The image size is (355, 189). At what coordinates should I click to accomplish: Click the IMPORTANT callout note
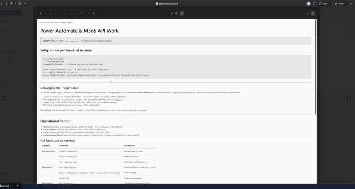tap(176, 41)
